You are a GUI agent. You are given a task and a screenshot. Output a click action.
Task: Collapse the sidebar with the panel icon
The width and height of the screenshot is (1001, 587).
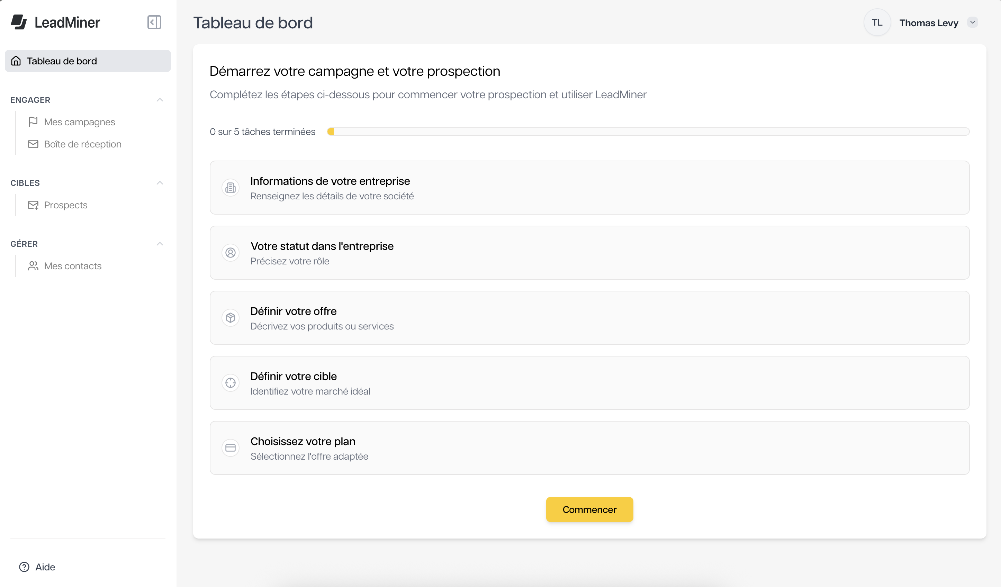point(154,22)
